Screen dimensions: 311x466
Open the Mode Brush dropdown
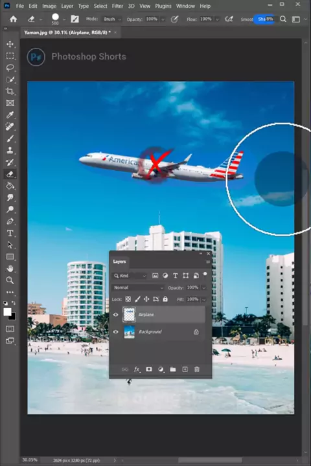click(x=112, y=19)
